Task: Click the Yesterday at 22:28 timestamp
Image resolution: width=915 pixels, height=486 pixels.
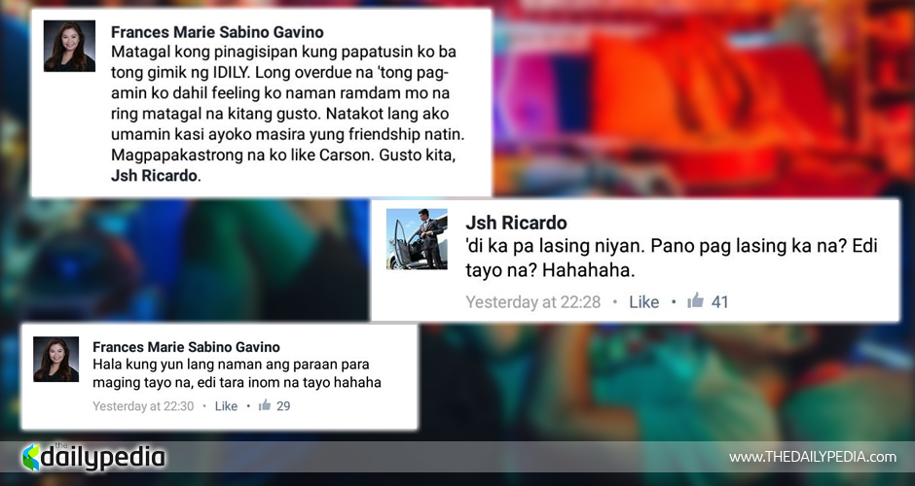Action: 532,302
